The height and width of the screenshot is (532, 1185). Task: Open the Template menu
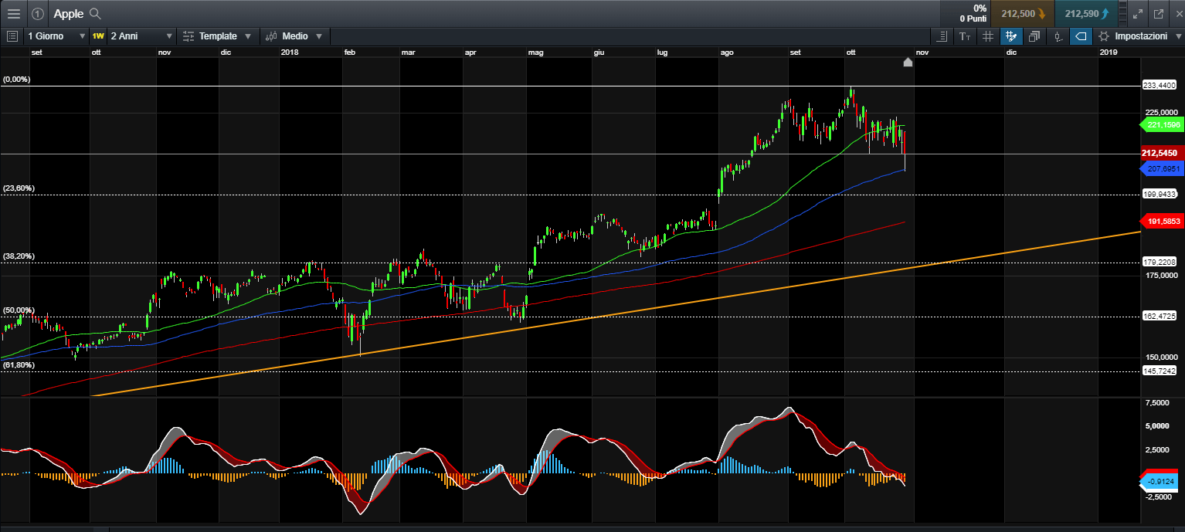[x=217, y=36]
